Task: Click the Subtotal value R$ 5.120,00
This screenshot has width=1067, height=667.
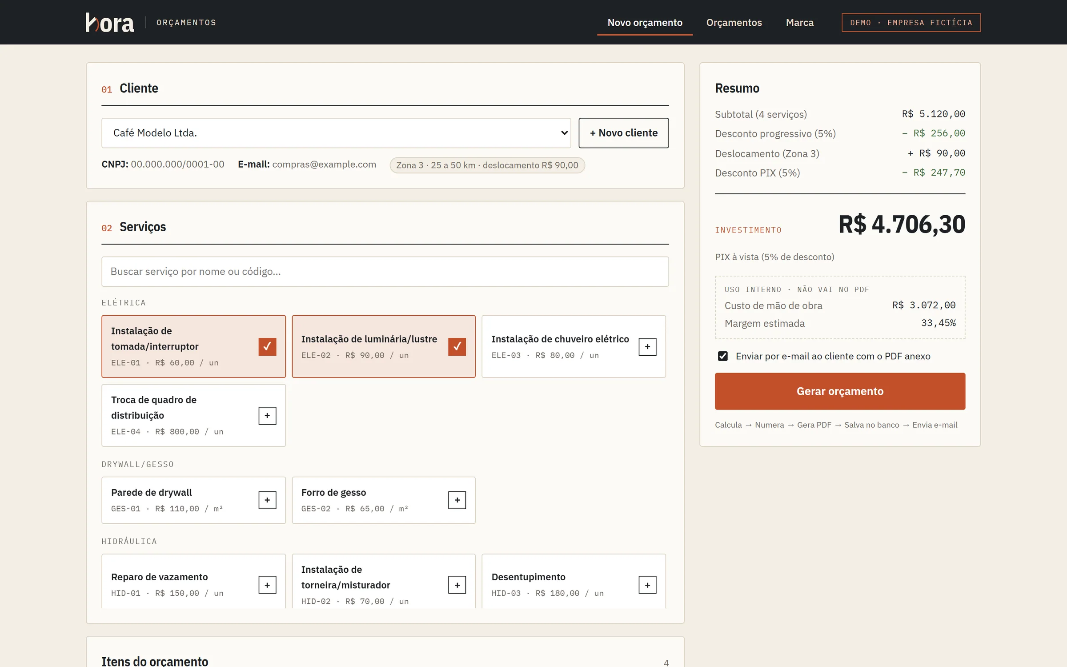Action: [934, 114]
